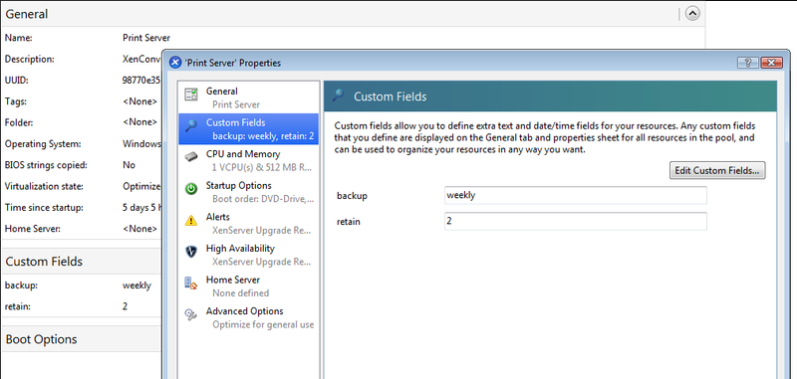Click the Advanced Options gear icon
This screenshot has height=379, width=797.
(x=191, y=314)
